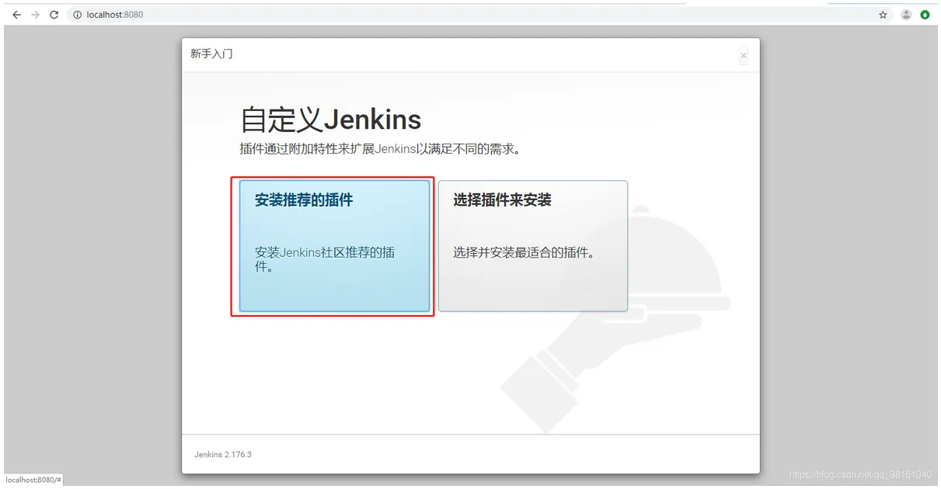The height and width of the screenshot is (489, 941).
Task: Click the 插件通过附加特性来扩展Jenkins description text
Action: [380, 148]
